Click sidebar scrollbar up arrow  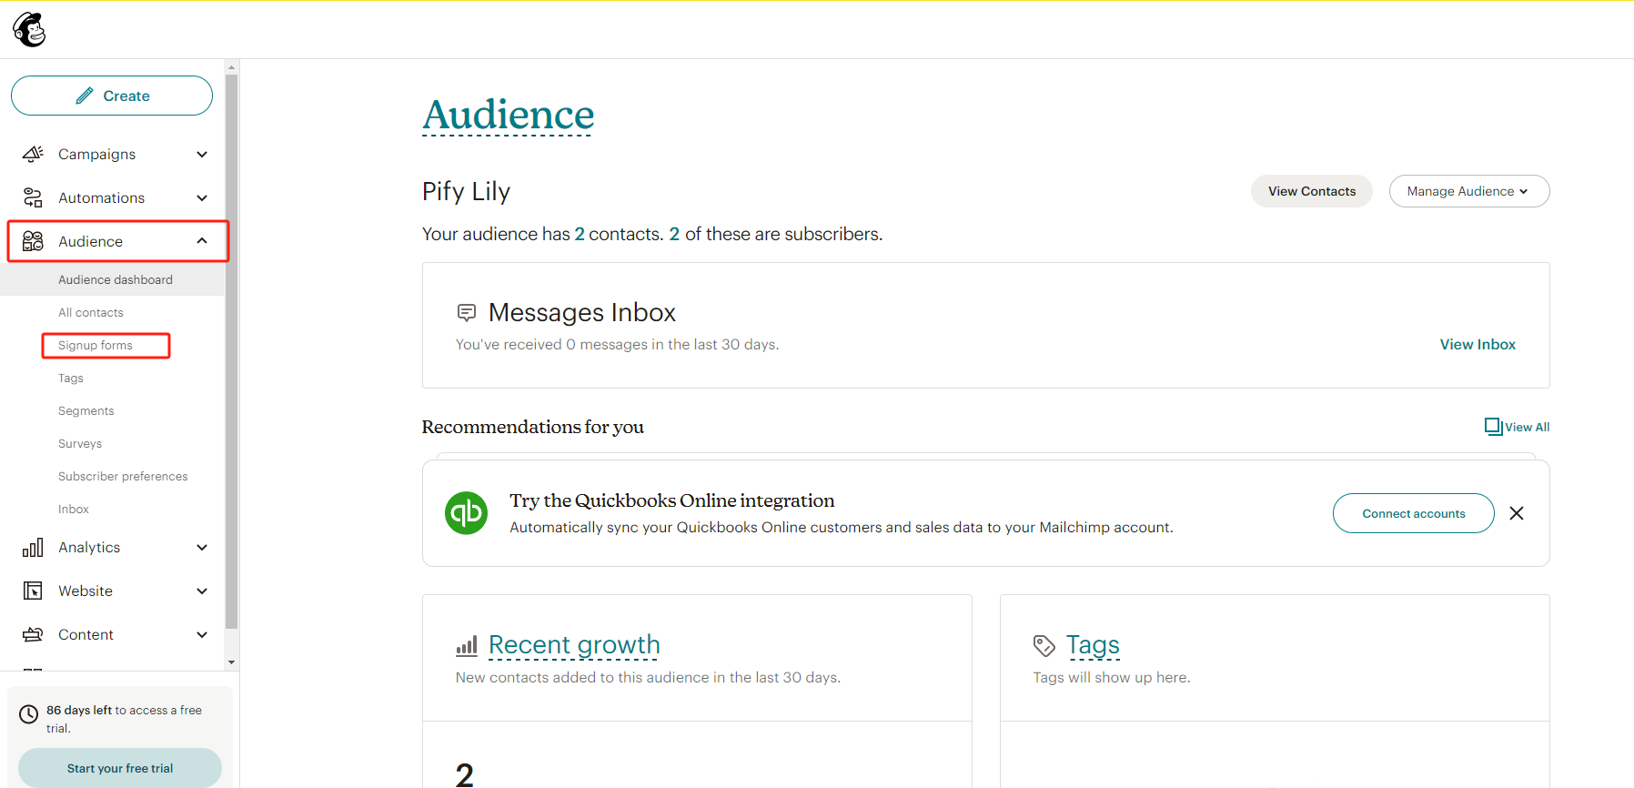(x=232, y=67)
